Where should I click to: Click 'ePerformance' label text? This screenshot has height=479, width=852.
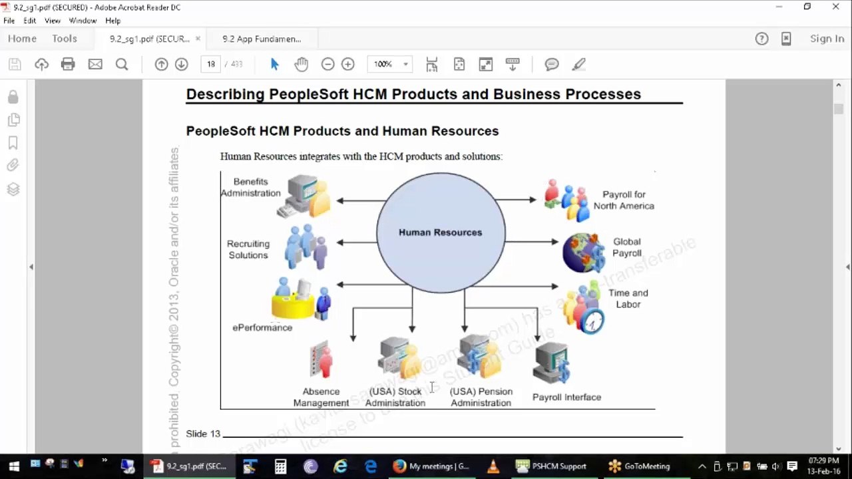click(x=262, y=327)
